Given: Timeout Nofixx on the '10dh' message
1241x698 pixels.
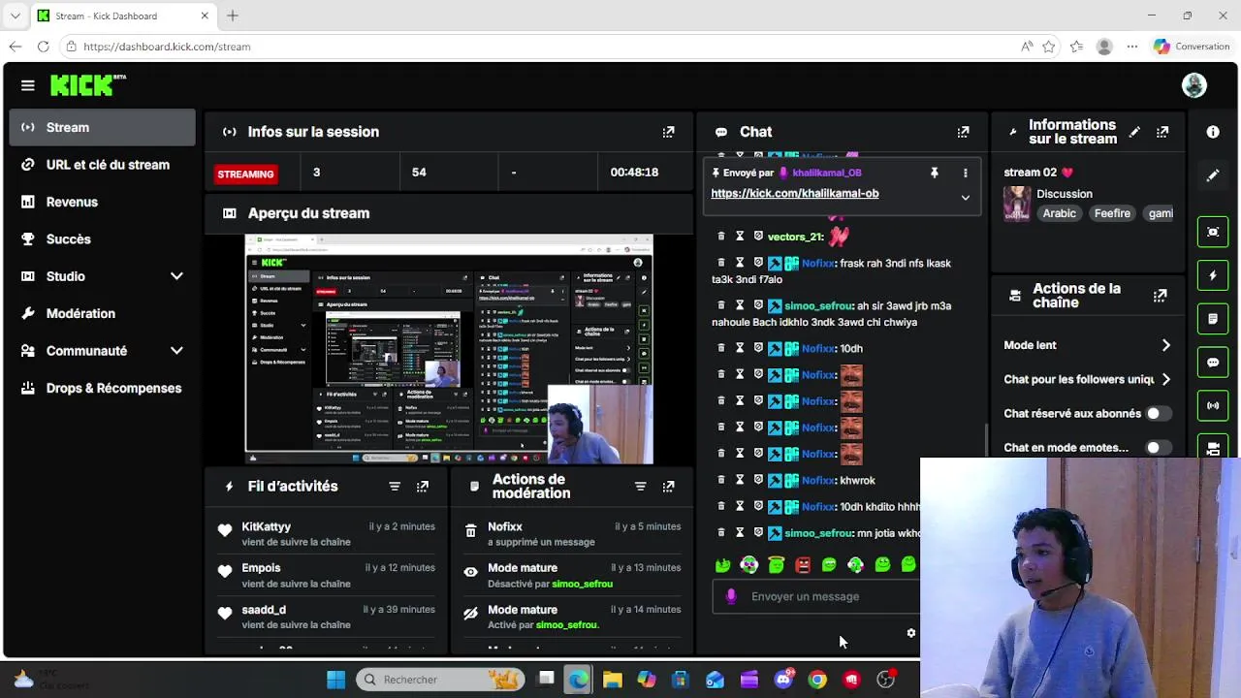Looking at the screenshot, I should [740, 348].
